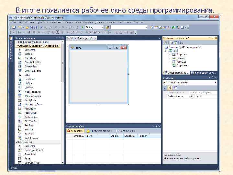Switch to the Solution Explorer bottom tab
The image size is (233, 175).
point(176,73)
